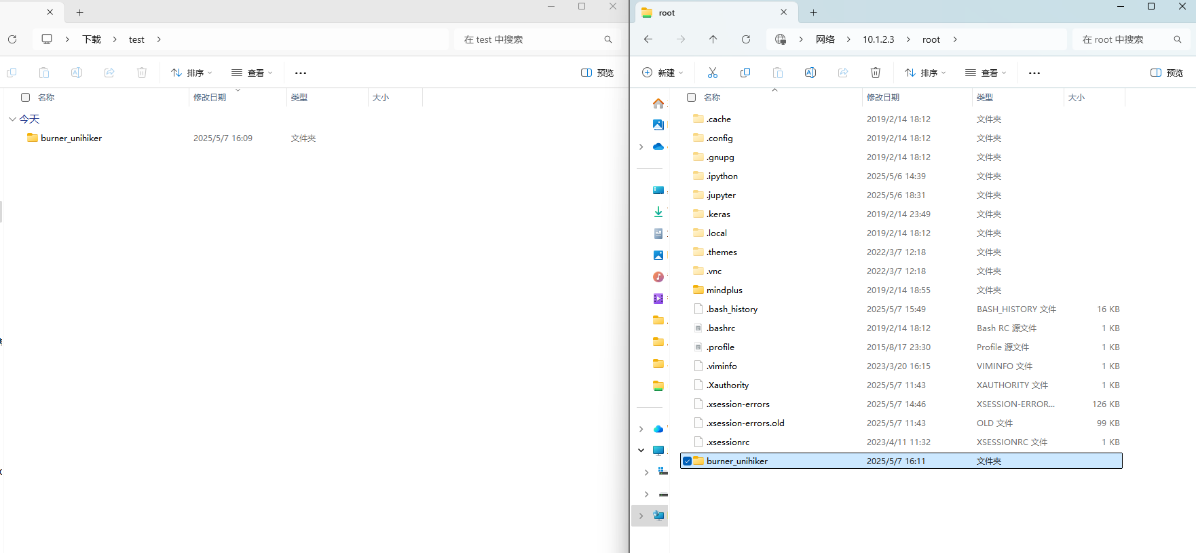The width and height of the screenshot is (1196, 553).
Task: Go to 下载 in the test window breadcrumb
Action: click(92, 39)
